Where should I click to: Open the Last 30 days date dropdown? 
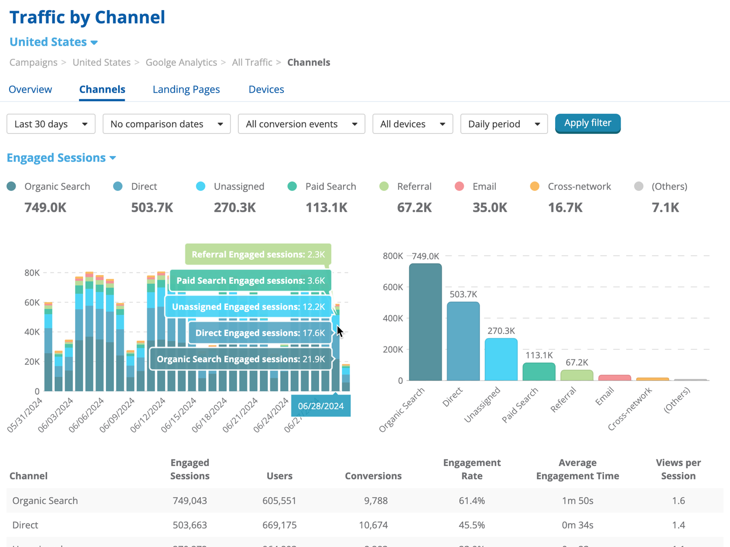coord(51,124)
